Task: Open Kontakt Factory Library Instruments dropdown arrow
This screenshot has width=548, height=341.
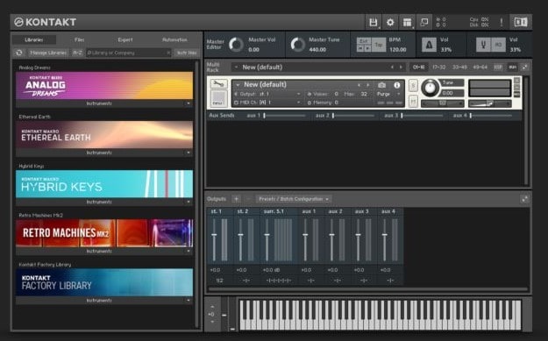Action: pos(188,301)
